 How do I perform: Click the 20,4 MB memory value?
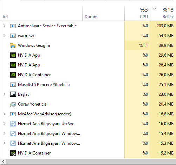pos(166,104)
